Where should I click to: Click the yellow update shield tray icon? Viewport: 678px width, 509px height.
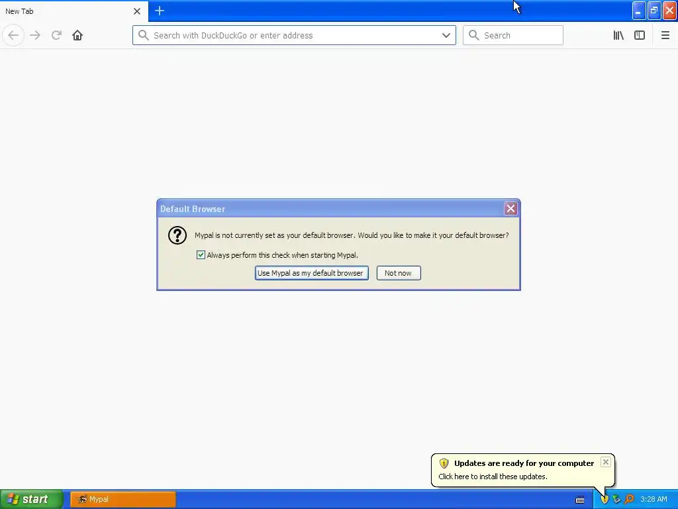pyautogui.click(x=605, y=499)
